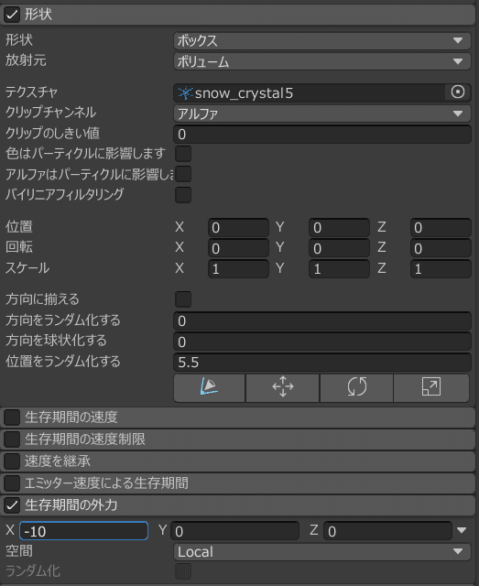
Task: Open the 放射元 dropdown showing ボリューム
Action: click(322, 61)
